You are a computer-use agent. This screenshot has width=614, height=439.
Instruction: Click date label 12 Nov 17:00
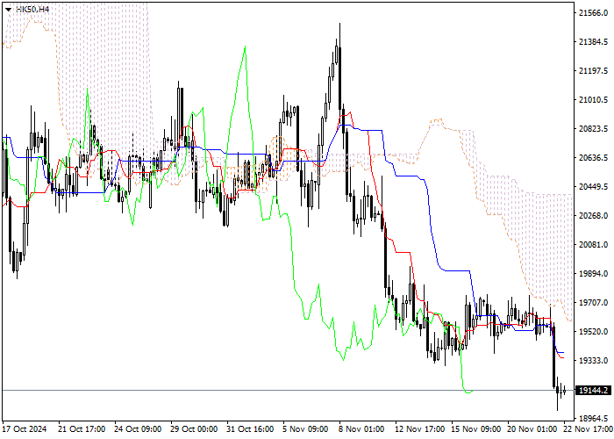point(419,429)
